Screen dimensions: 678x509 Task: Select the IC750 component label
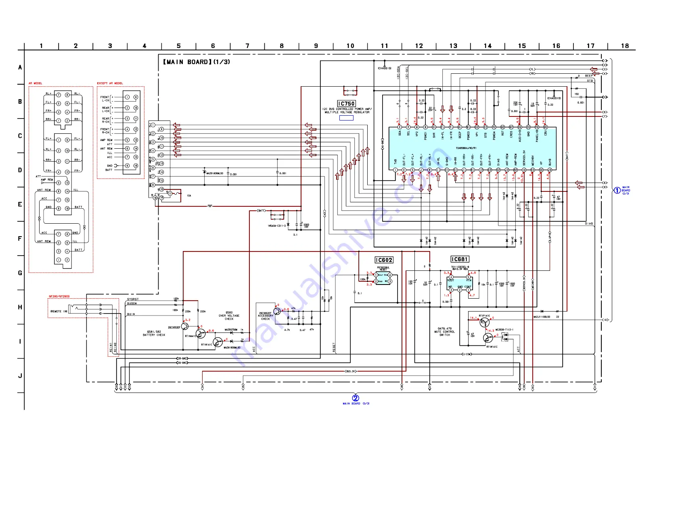[x=346, y=104]
